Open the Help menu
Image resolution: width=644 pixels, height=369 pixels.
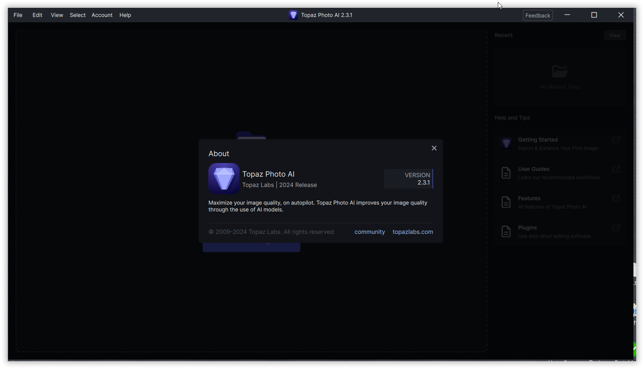125,15
